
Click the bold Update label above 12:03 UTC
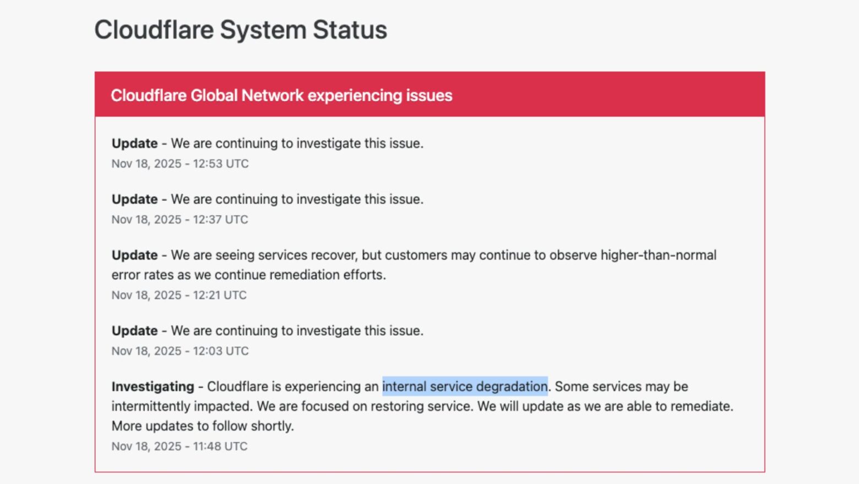coord(134,331)
